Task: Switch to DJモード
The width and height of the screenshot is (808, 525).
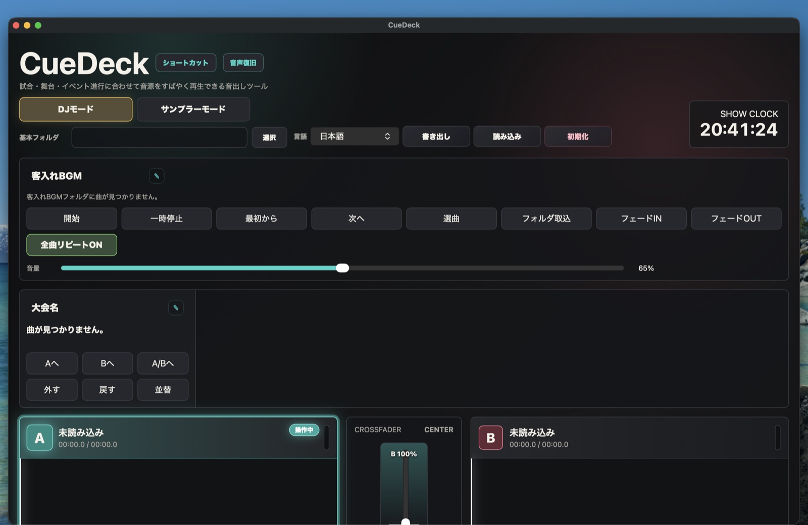Action: (x=76, y=109)
